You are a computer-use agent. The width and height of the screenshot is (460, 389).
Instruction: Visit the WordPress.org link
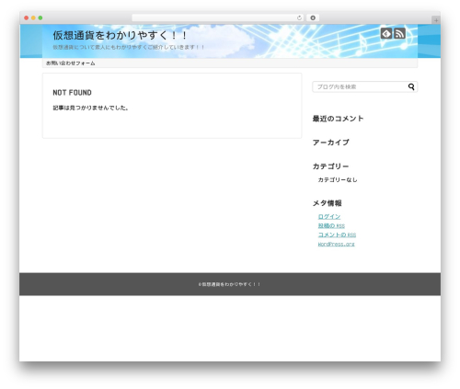336,244
